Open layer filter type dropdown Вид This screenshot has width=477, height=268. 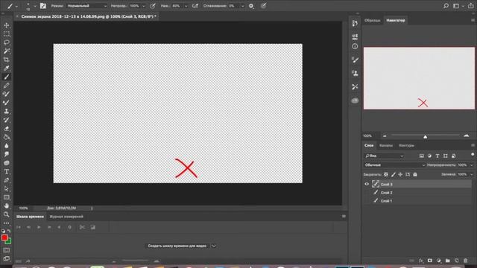pyautogui.click(x=384, y=156)
